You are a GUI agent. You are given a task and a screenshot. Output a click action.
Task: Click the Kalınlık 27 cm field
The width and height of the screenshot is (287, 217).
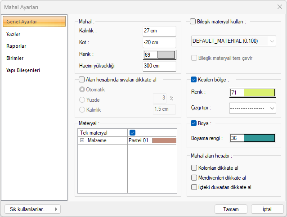pos(159,31)
